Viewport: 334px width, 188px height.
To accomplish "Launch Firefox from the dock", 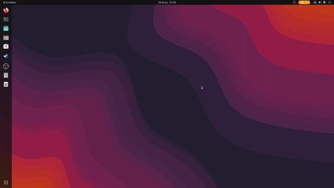I will pyautogui.click(x=6, y=10).
